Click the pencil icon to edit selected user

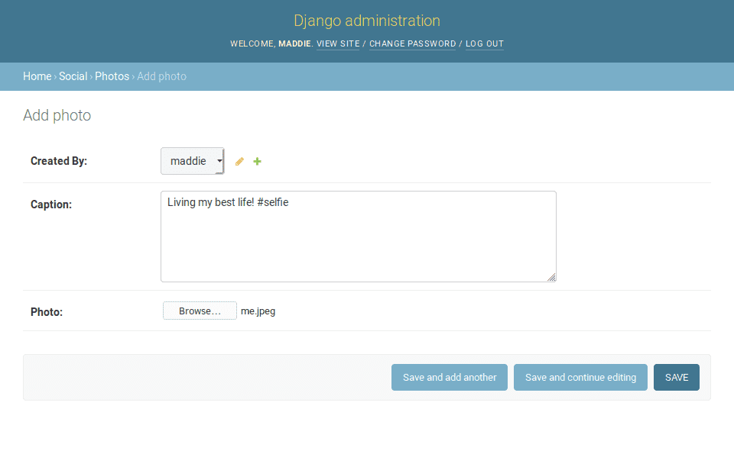tap(239, 162)
